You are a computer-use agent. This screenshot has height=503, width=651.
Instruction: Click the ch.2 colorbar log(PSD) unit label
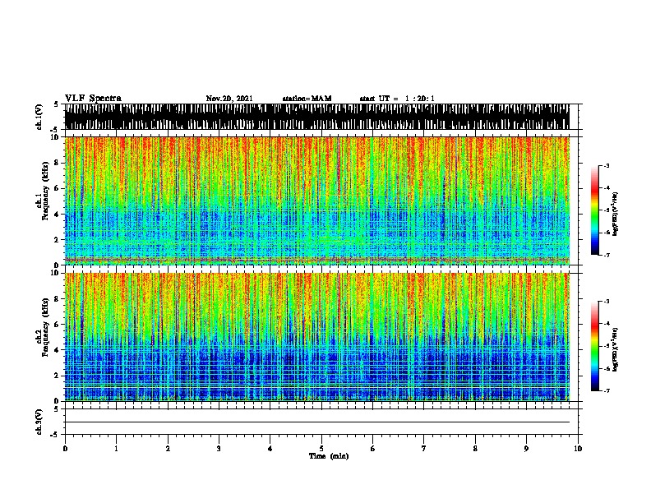pos(616,349)
